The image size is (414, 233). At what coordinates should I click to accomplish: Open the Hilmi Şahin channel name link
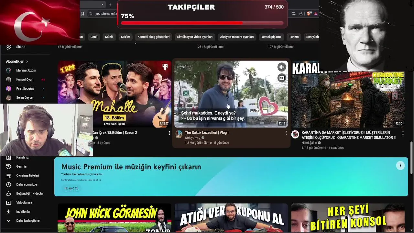coord(309,143)
